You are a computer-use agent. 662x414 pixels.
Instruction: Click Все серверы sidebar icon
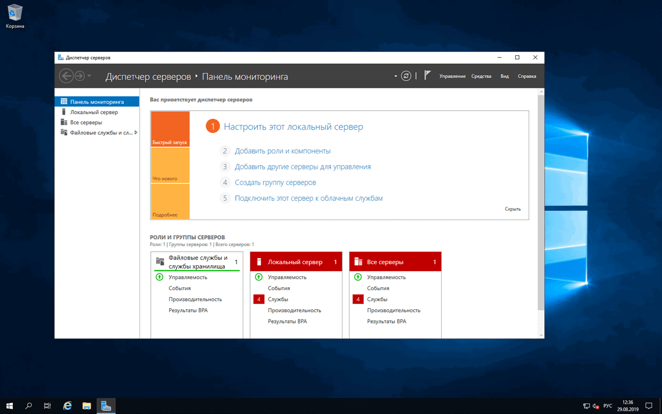64,122
